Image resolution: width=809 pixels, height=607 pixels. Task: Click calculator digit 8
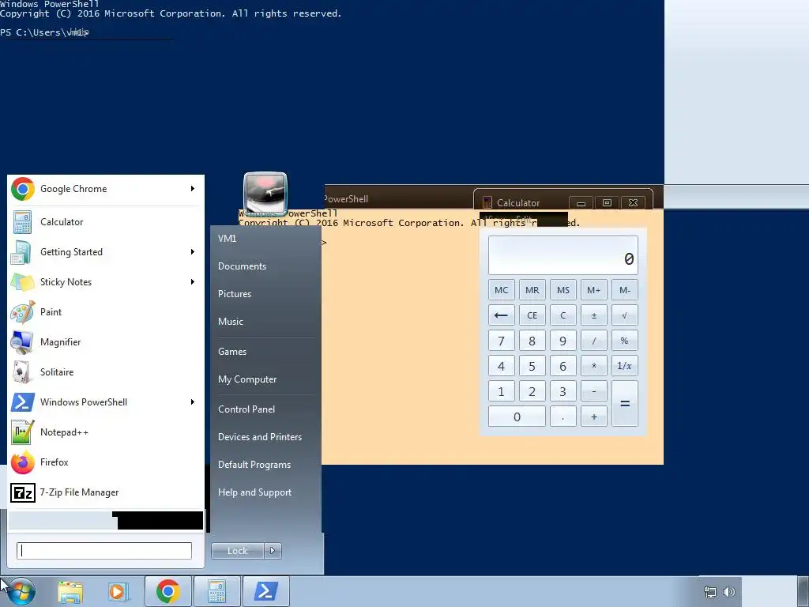click(532, 341)
